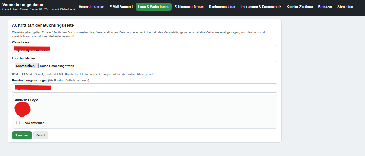
Task: Click the 'Logo hochladen' label
Action: [23, 58]
